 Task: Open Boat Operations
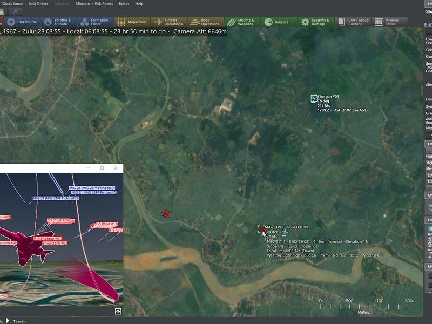(206, 22)
